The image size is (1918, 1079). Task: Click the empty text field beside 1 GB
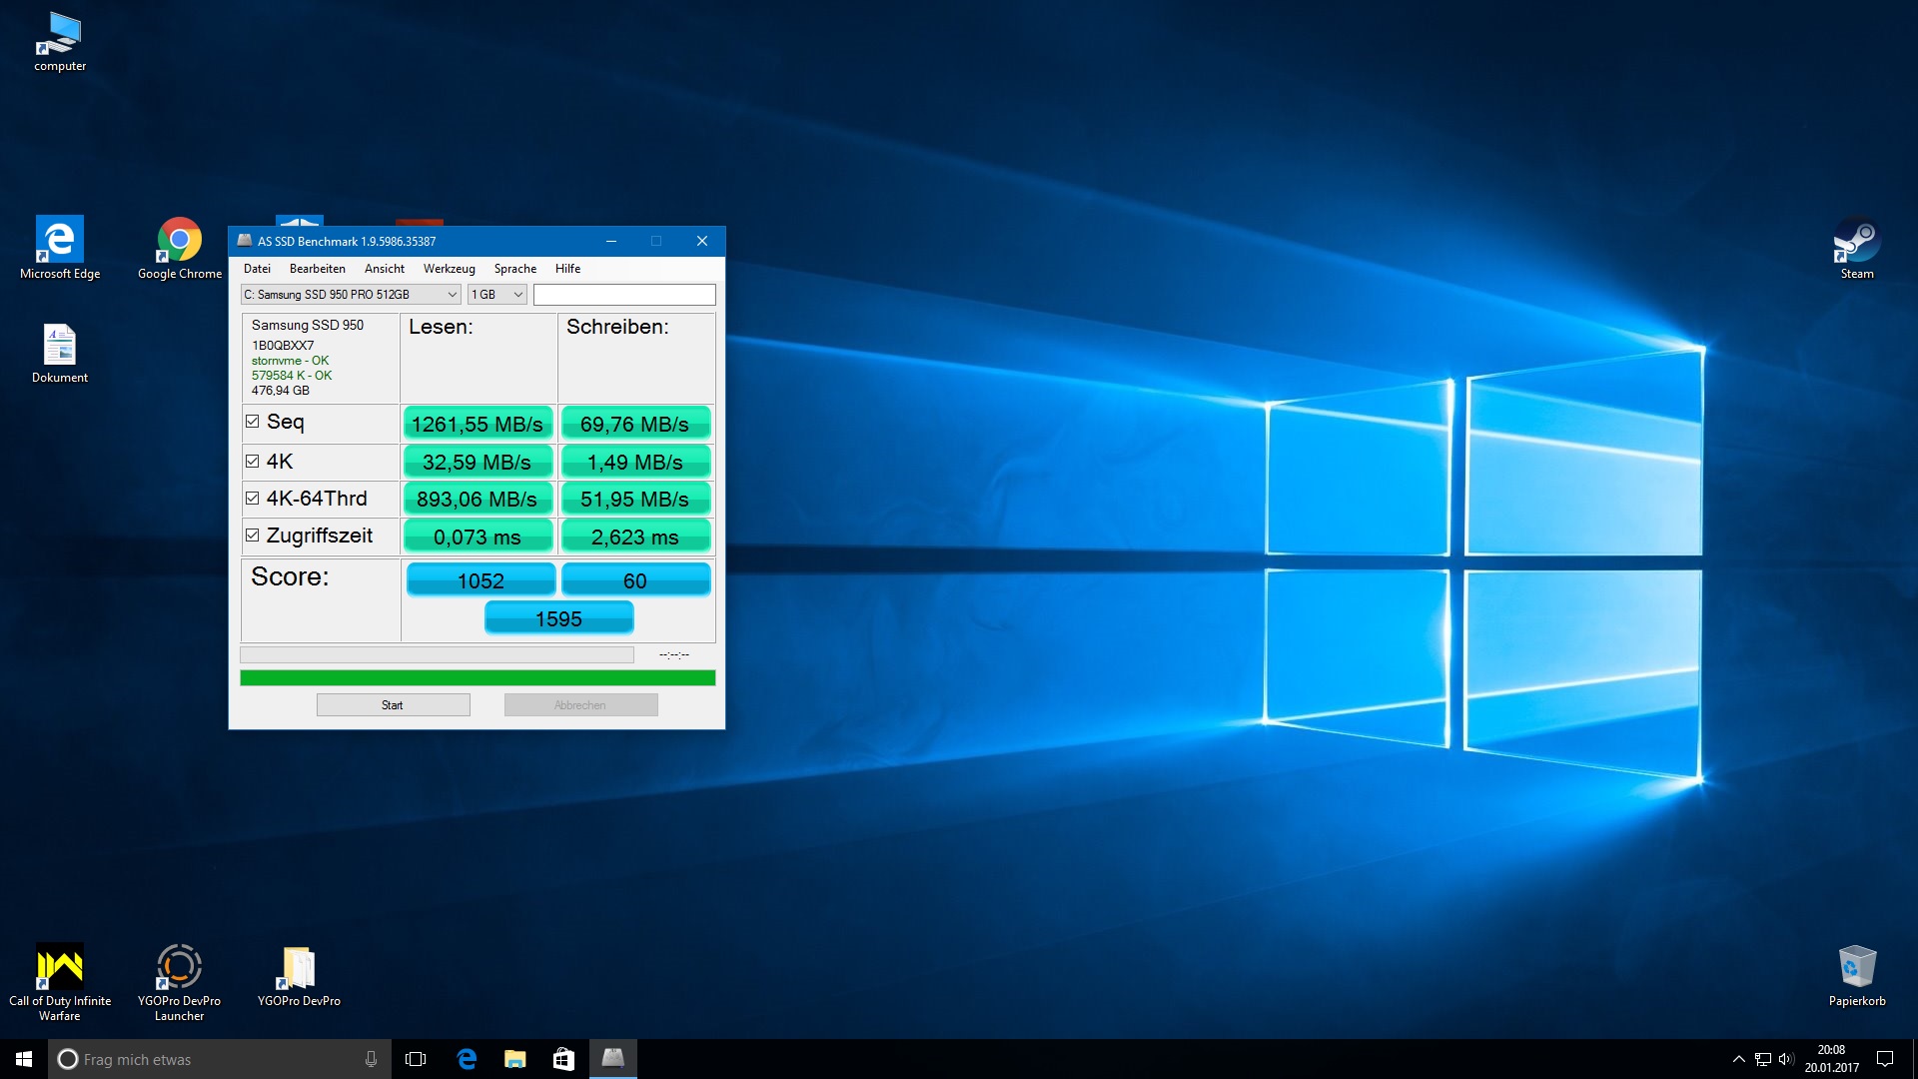click(x=624, y=295)
